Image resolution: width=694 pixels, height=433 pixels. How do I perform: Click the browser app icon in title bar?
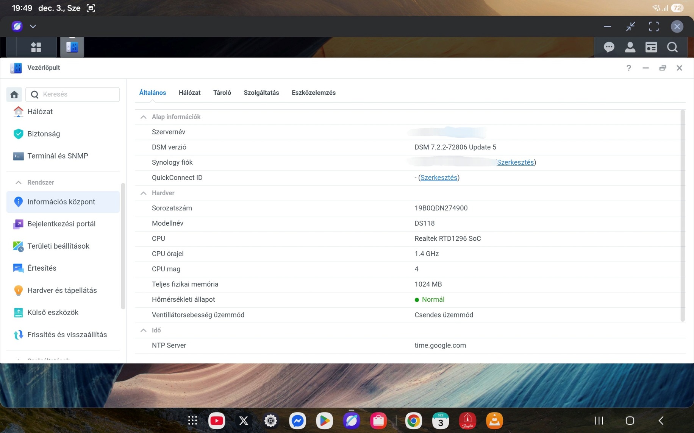coord(17,26)
